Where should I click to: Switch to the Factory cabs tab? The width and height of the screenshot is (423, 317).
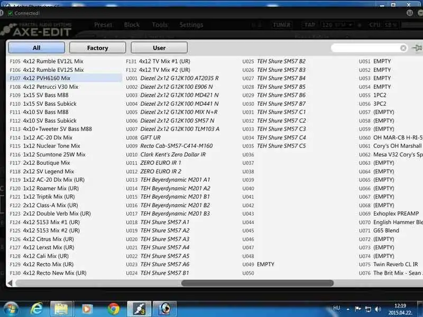click(98, 48)
